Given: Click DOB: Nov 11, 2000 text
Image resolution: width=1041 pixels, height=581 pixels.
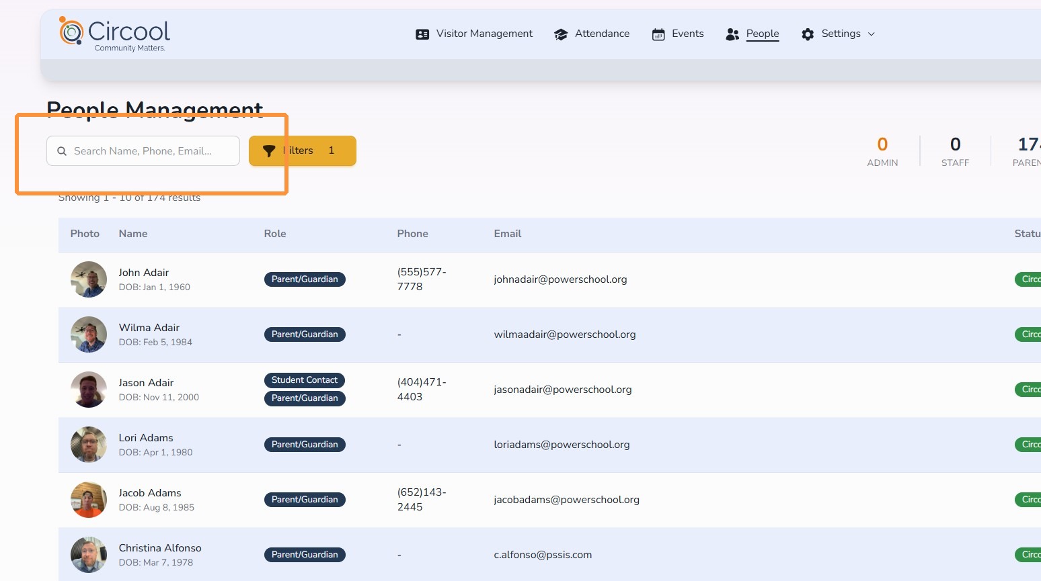Looking at the screenshot, I should pyautogui.click(x=159, y=398).
